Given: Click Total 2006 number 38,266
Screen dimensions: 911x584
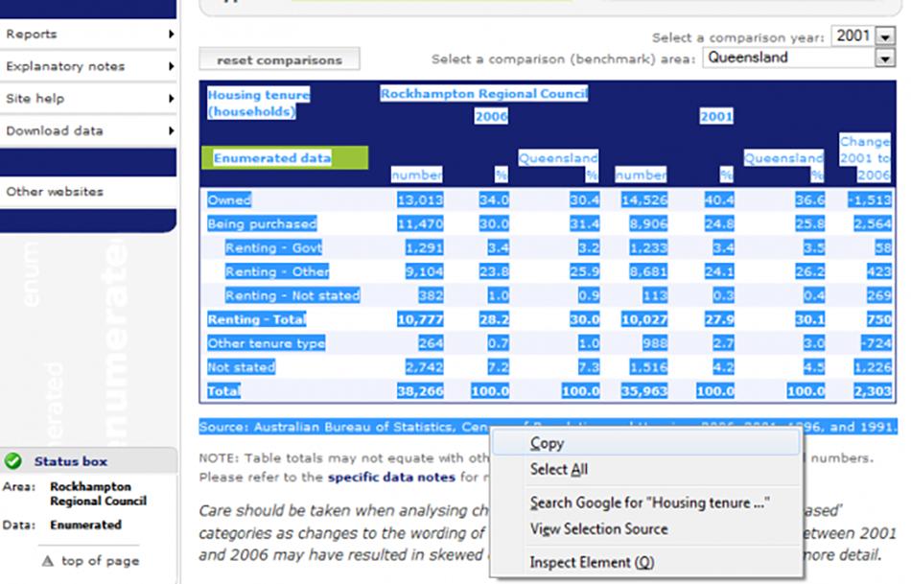Looking at the screenshot, I should click(420, 390).
